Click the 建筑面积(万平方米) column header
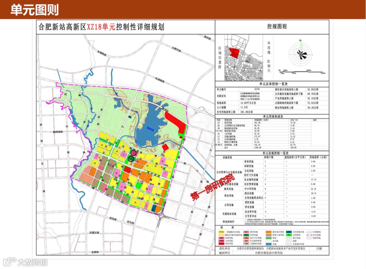 (295, 157)
